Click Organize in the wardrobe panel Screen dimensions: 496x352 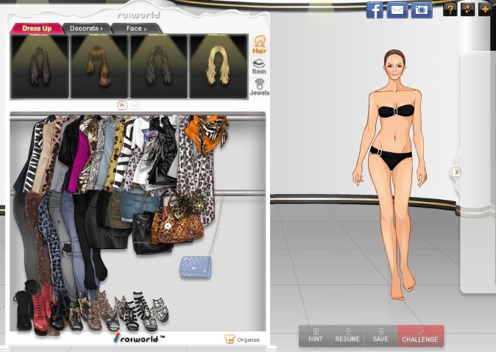coord(242,340)
